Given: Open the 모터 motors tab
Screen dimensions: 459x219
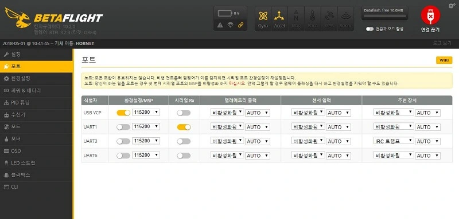Looking at the screenshot, I should (36, 139).
